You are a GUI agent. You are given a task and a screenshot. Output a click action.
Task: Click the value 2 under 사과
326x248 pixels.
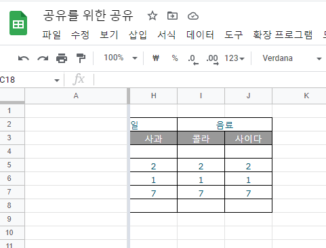pos(154,165)
